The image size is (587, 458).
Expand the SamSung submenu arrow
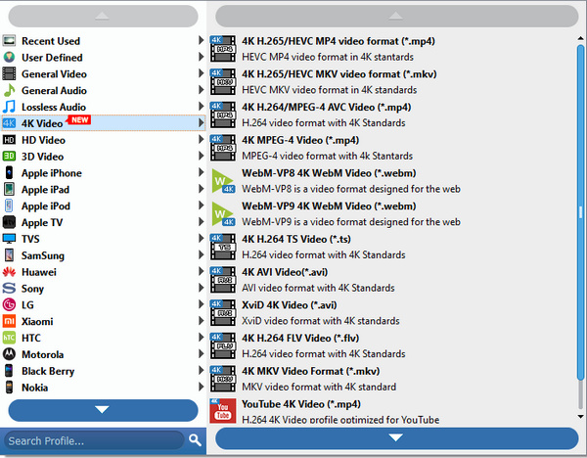[201, 254]
